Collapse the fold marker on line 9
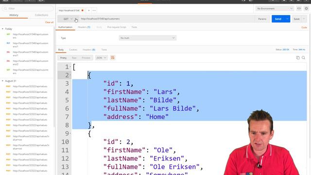Screen dimensions: 311x175 pos(70,134)
